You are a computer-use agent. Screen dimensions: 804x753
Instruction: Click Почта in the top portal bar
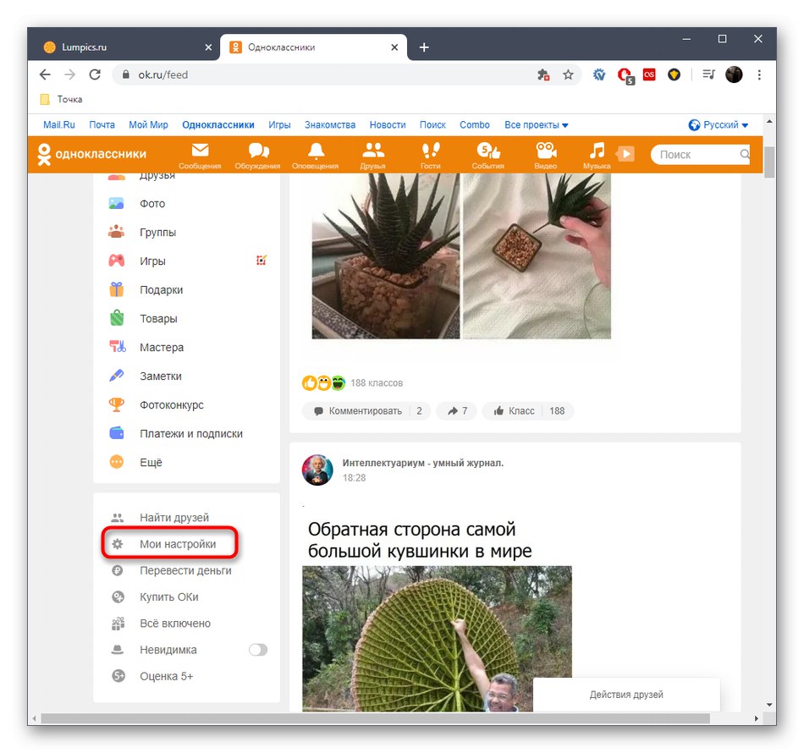[102, 124]
